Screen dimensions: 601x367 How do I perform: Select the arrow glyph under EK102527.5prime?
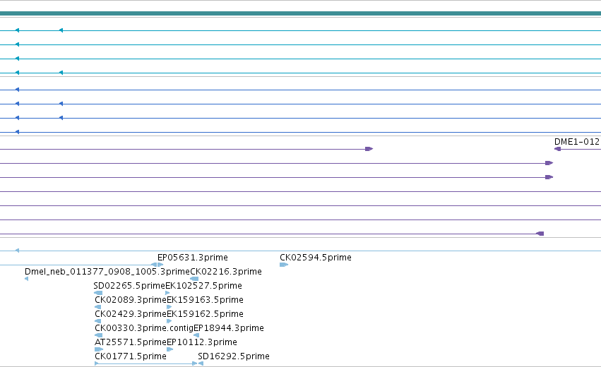(167, 293)
